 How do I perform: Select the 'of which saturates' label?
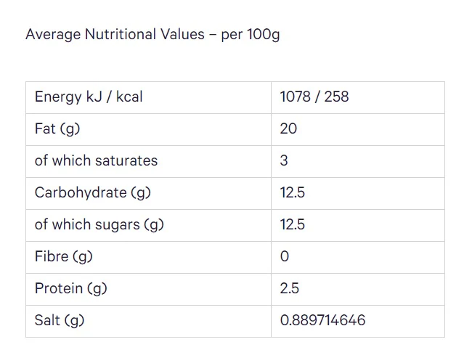tap(96, 160)
